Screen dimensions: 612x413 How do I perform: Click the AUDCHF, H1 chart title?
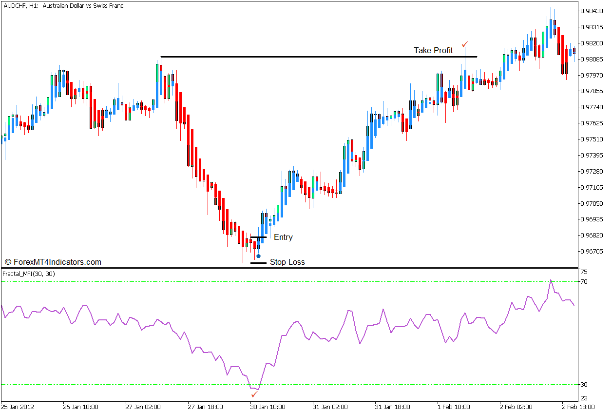[62, 6]
